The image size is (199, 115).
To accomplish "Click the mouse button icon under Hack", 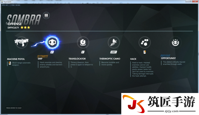I will 145,52.
